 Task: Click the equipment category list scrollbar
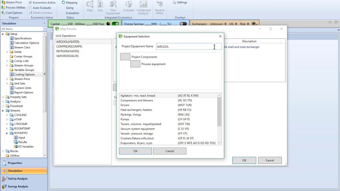point(219,111)
